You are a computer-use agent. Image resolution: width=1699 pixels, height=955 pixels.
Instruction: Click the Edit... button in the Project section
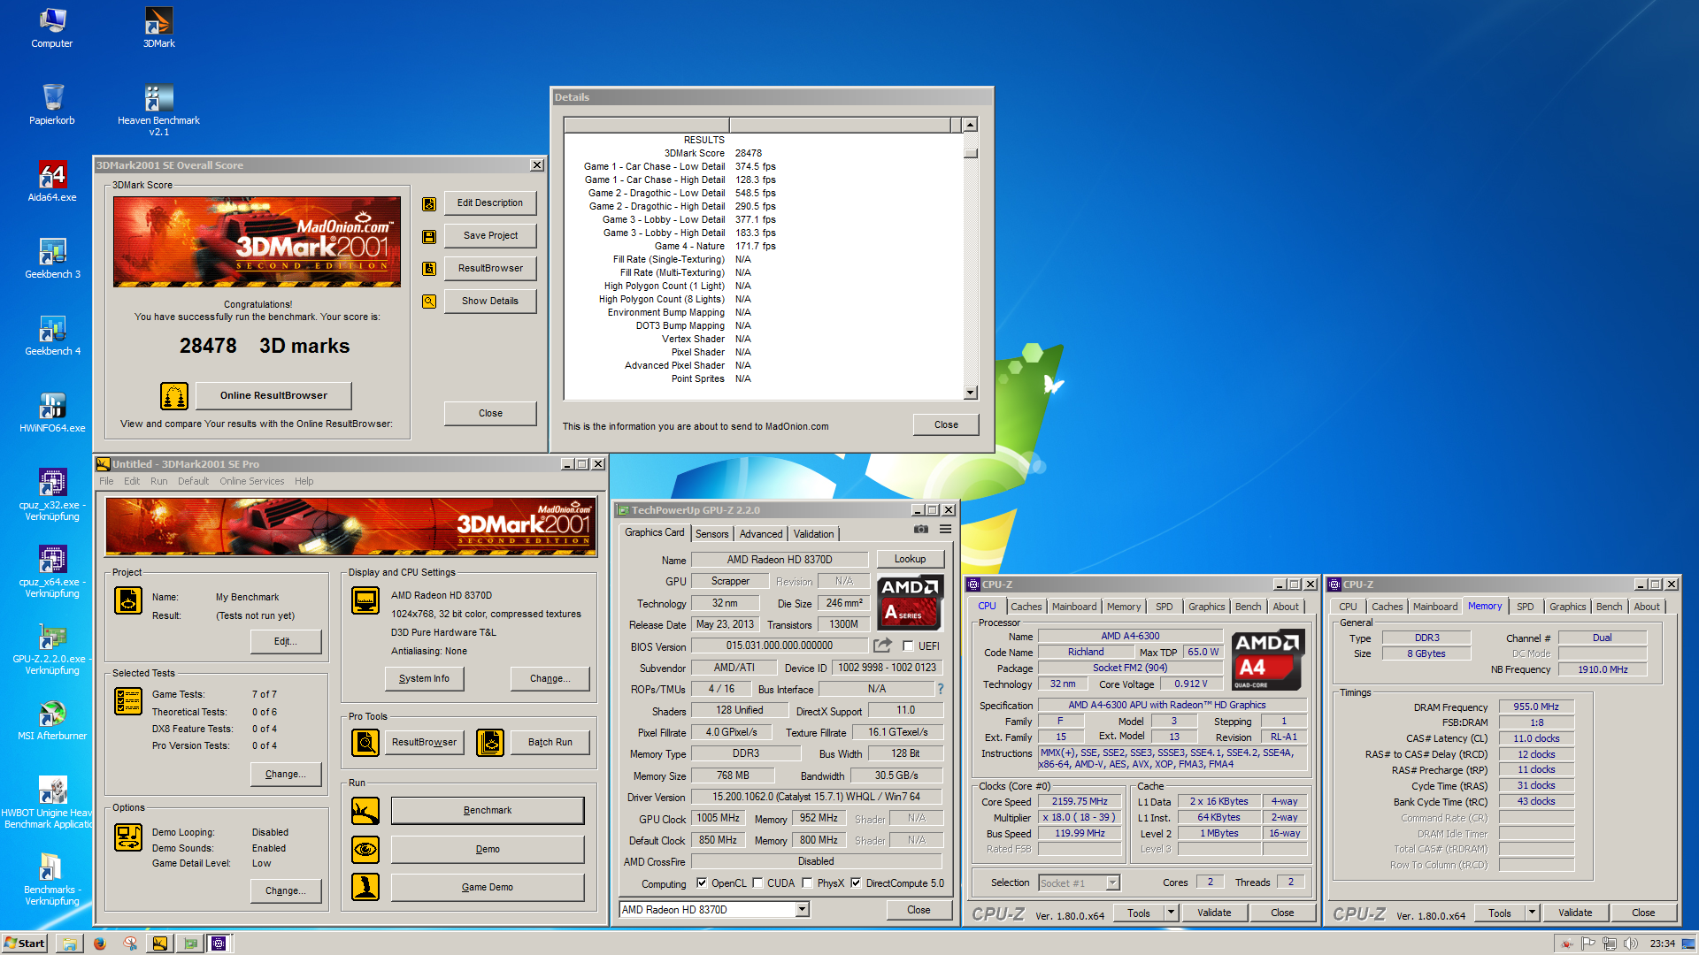click(x=286, y=642)
